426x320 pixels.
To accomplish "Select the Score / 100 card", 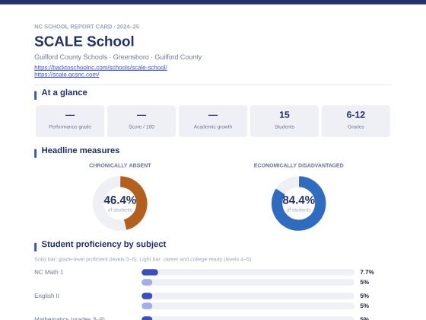I will point(141,121).
